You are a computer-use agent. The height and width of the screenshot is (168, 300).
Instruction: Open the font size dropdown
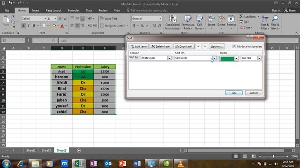(x=55, y=19)
